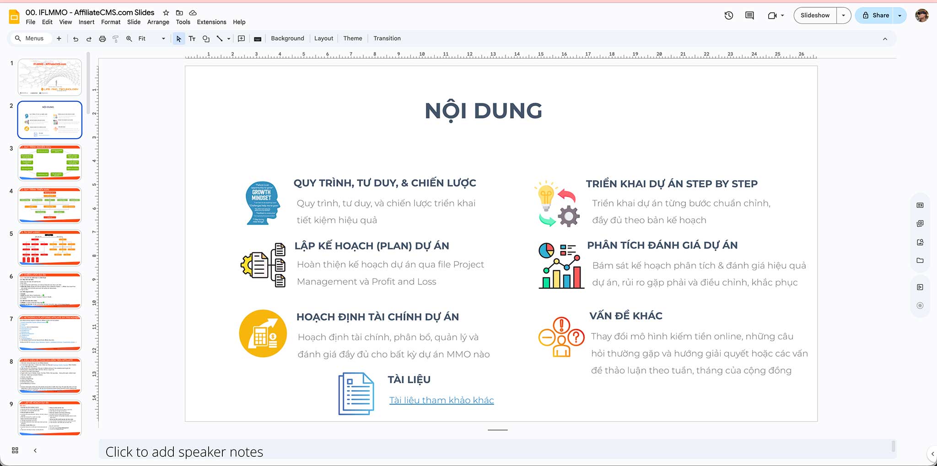Image resolution: width=937 pixels, height=466 pixels.
Task: Open the image side panel icon
Action: pos(920,242)
